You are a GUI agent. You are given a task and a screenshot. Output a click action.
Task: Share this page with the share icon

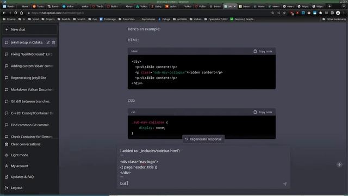coord(278,13)
